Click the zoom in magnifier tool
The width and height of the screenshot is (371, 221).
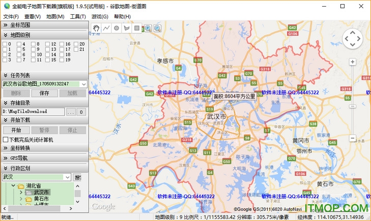148,28
